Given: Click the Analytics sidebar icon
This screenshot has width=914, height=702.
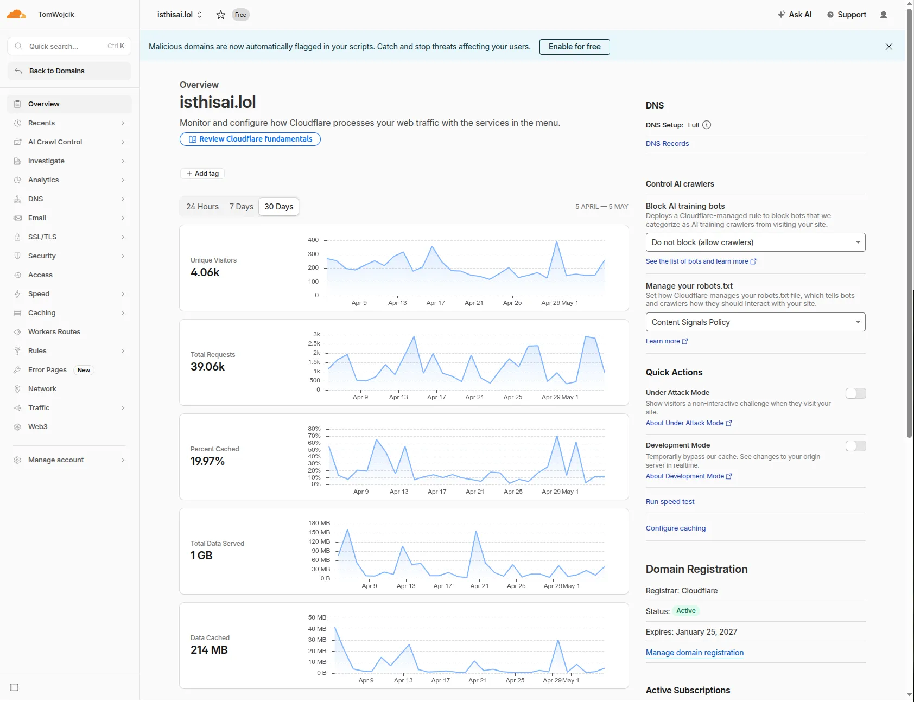Looking at the screenshot, I should click(17, 180).
